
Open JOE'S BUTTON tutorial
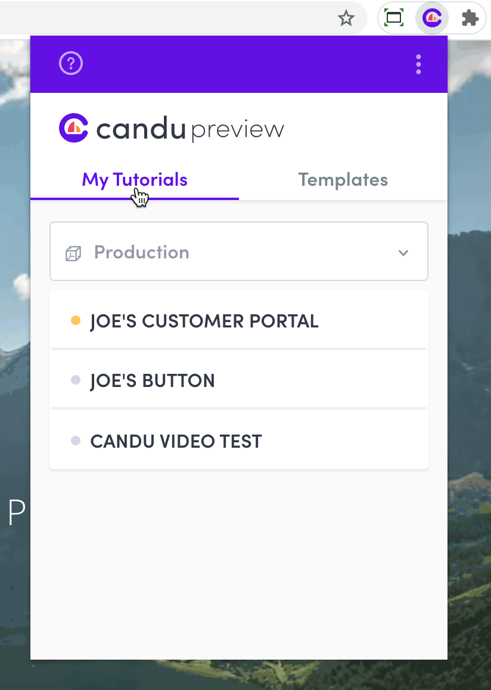pyautogui.click(x=153, y=381)
